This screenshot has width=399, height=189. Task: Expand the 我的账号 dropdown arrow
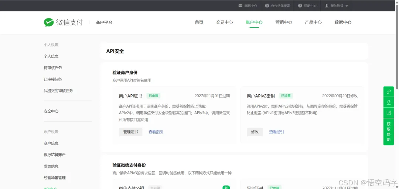pos(347,6)
